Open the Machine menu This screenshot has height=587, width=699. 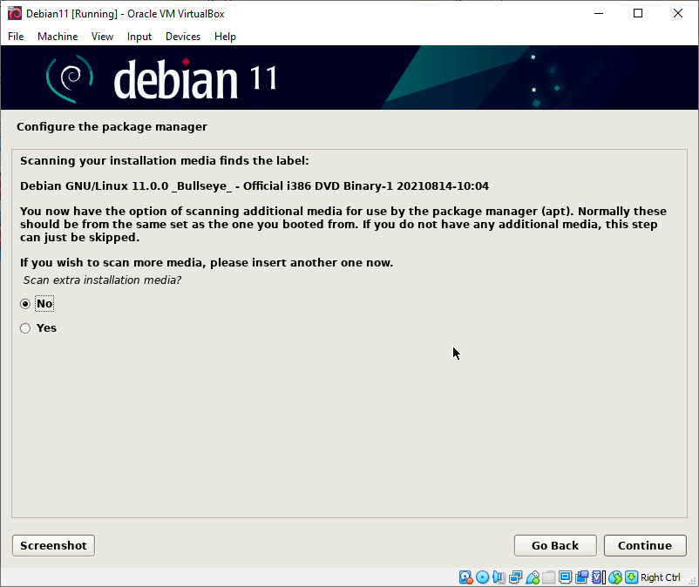click(58, 37)
